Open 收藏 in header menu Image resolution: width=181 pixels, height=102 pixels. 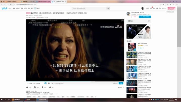[157, 8]
